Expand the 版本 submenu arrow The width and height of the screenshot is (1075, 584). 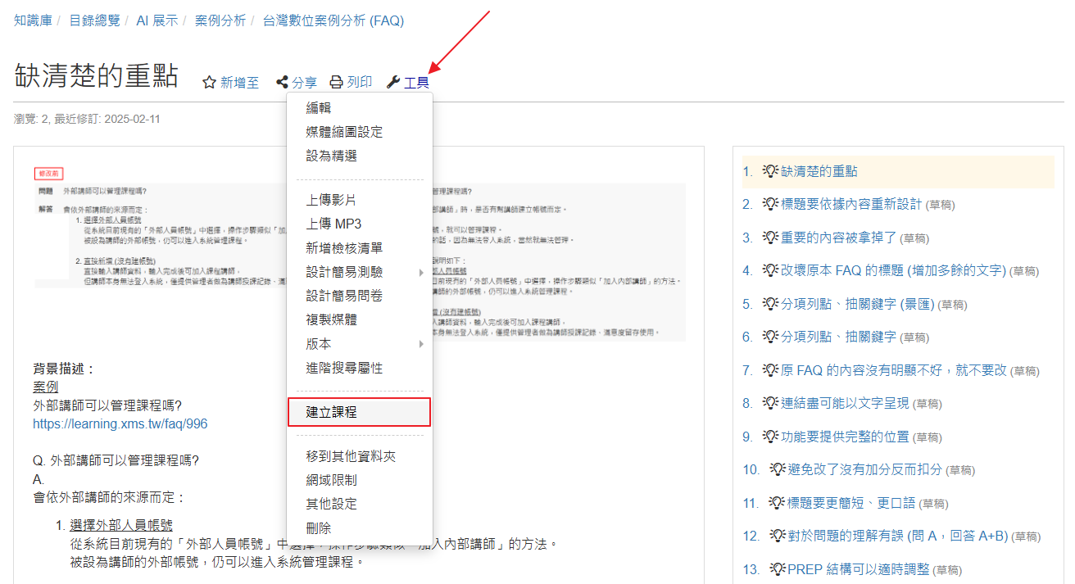(422, 344)
